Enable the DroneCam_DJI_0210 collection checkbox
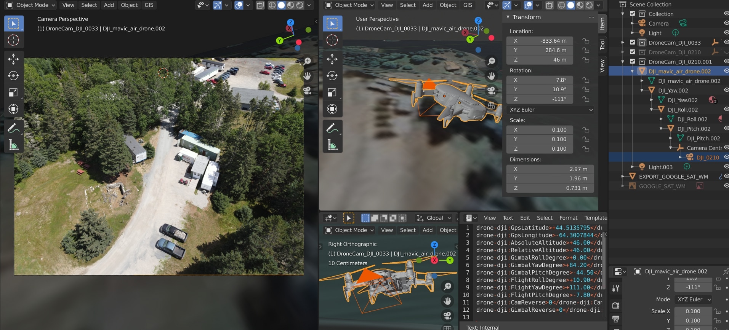The image size is (729, 330). coord(633,52)
